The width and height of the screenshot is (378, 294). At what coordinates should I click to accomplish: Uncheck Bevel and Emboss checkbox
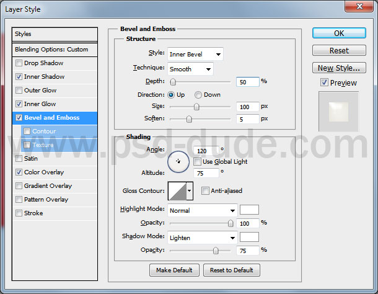pyautogui.click(x=19, y=118)
